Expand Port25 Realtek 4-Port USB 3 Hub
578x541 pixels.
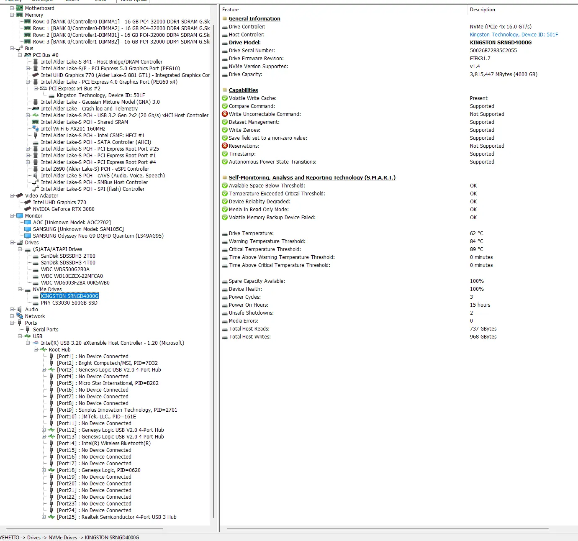coord(44,517)
